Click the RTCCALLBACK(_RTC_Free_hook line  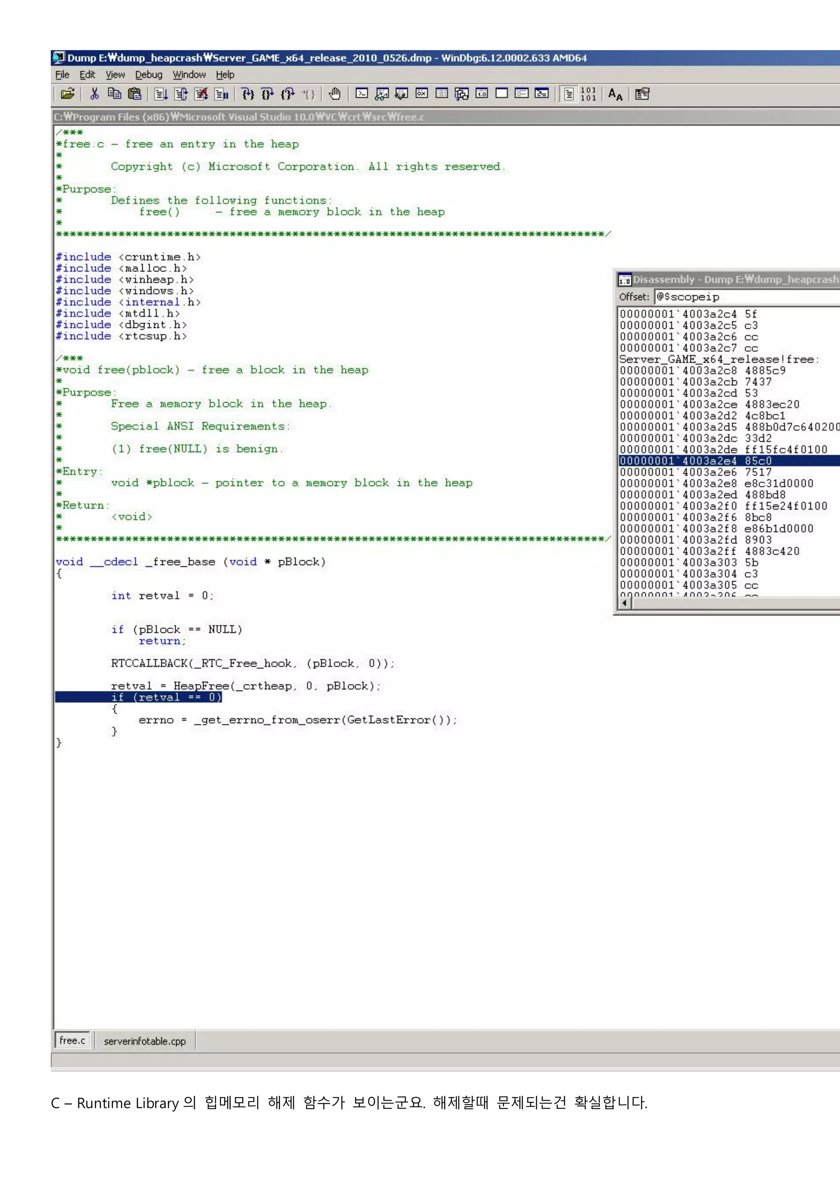253,664
